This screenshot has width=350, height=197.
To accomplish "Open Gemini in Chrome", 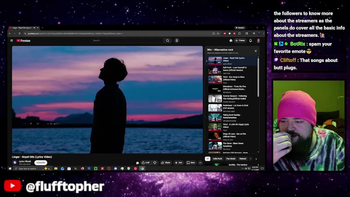I will point(240,28).
